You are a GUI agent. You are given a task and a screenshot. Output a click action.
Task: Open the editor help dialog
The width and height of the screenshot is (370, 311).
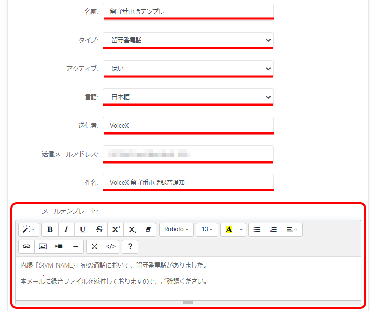(x=130, y=246)
